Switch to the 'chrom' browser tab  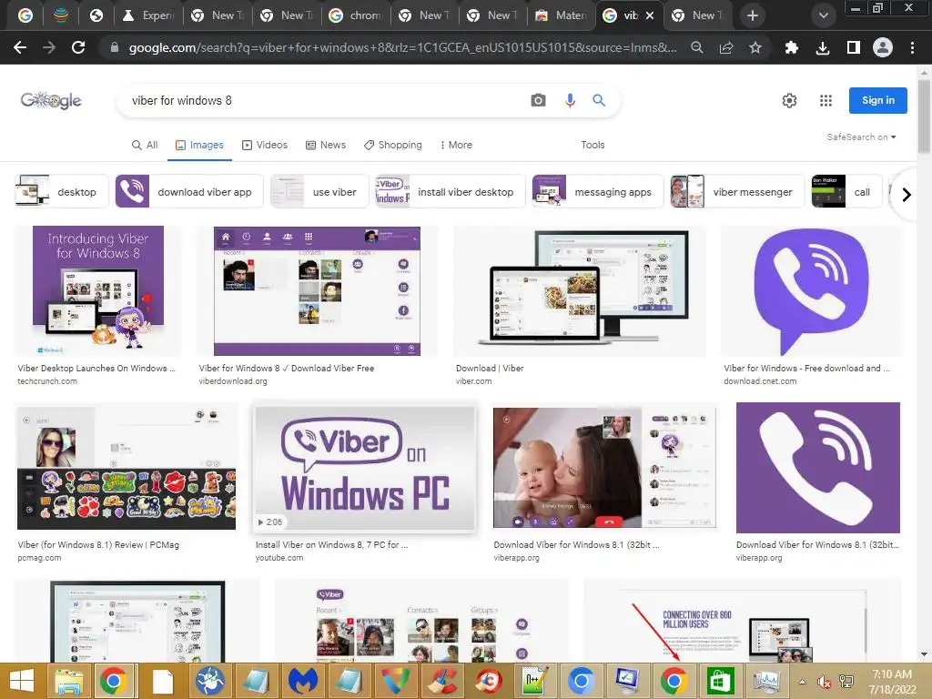coord(356,15)
